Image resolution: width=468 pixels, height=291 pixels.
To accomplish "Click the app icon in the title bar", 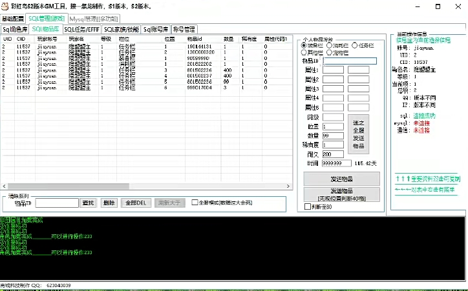I will pos(5,6).
